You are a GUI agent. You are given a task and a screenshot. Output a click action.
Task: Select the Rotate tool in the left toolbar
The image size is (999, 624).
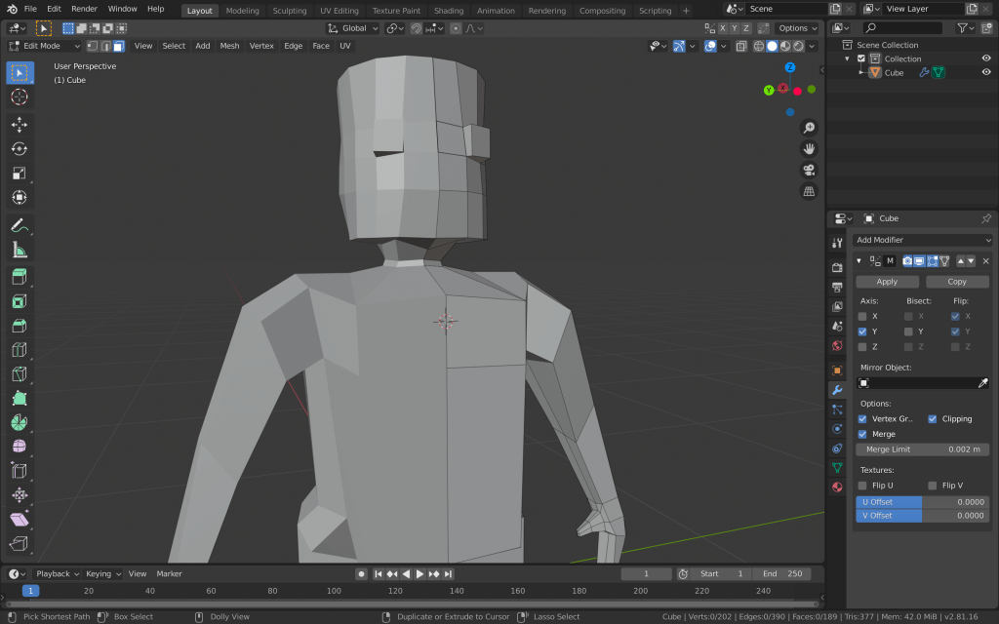coord(20,148)
